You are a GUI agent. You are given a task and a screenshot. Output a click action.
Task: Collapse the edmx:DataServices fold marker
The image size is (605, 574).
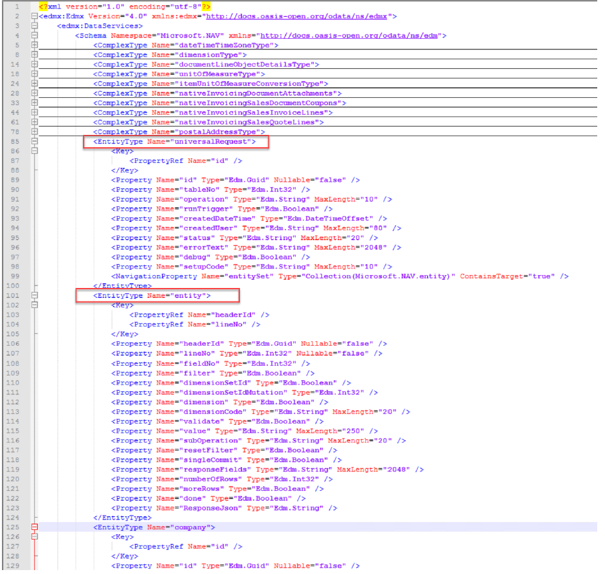pyautogui.click(x=34, y=26)
